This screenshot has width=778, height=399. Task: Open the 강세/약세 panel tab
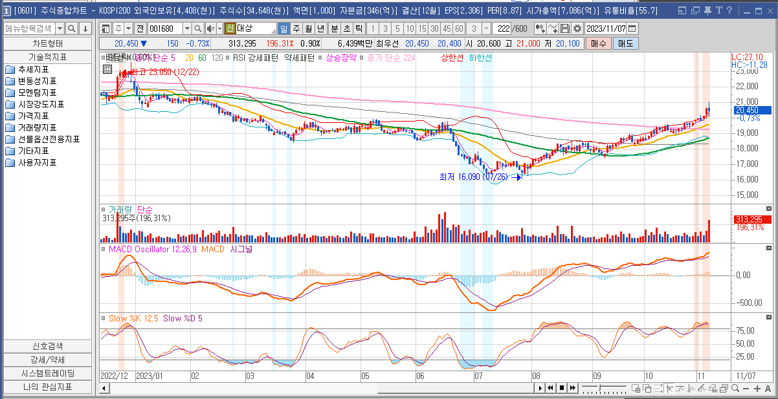coord(47,360)
